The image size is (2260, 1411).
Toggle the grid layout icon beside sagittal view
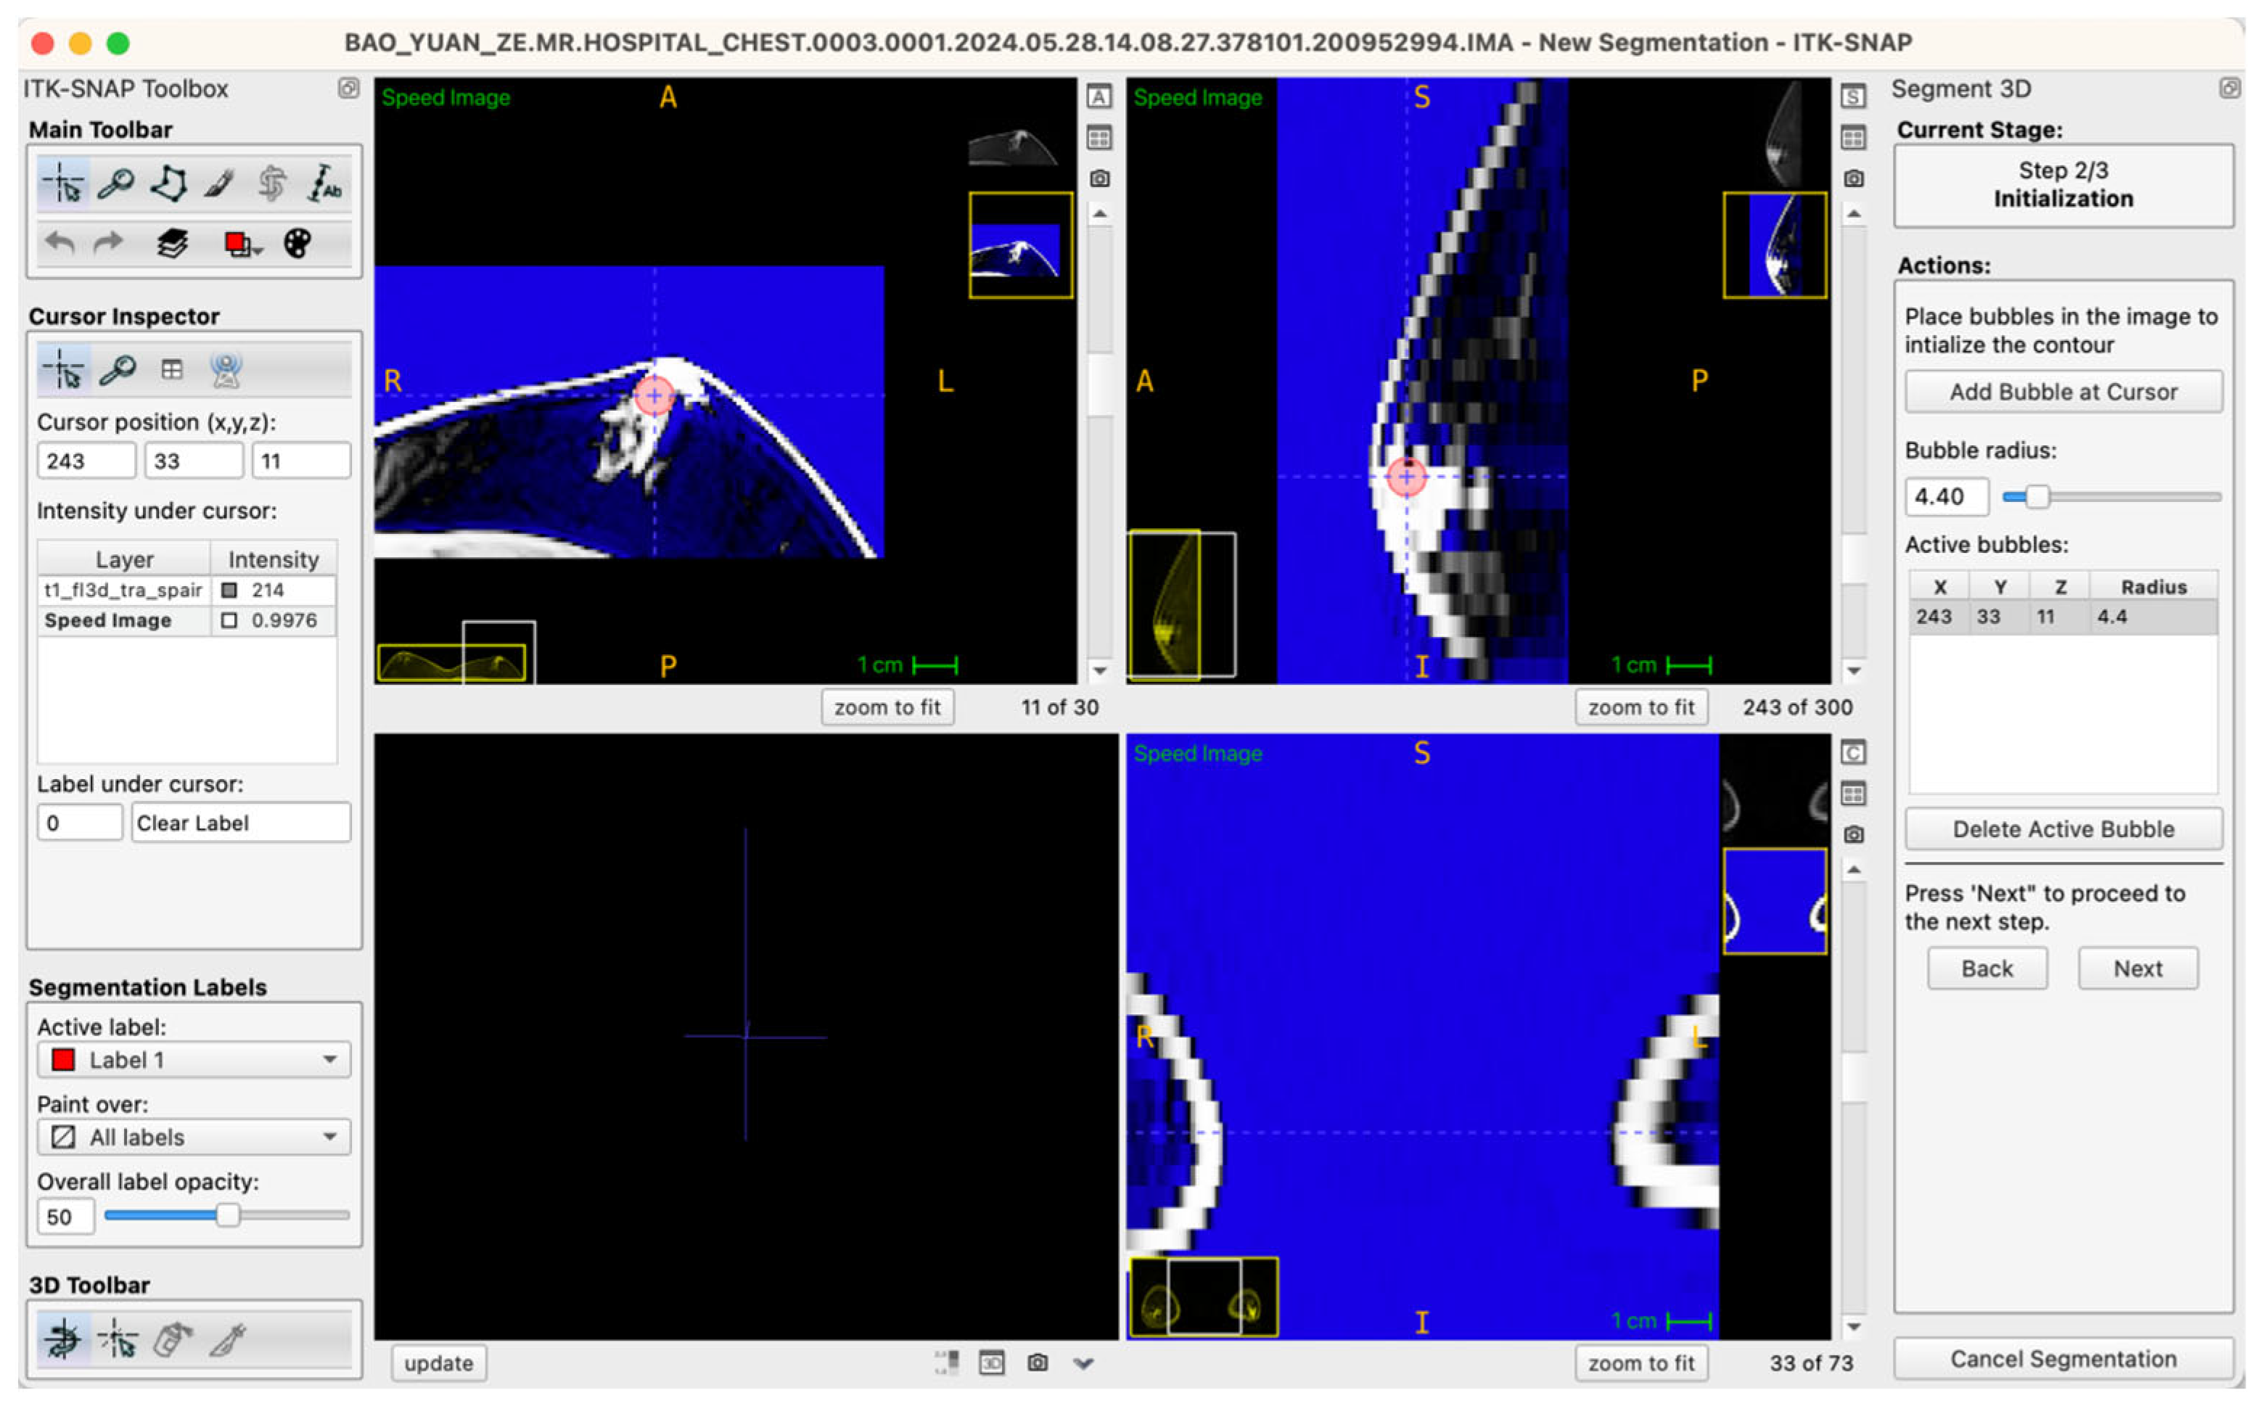pyautogui.click(x=1853, y=137)
